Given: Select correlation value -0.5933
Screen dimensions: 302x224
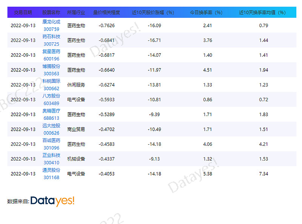Looking at the screenshot, I should pos(106,100).
